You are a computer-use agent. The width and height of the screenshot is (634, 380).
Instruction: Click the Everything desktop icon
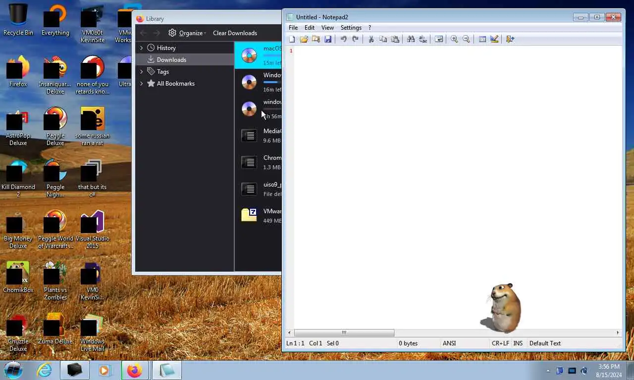55,20
